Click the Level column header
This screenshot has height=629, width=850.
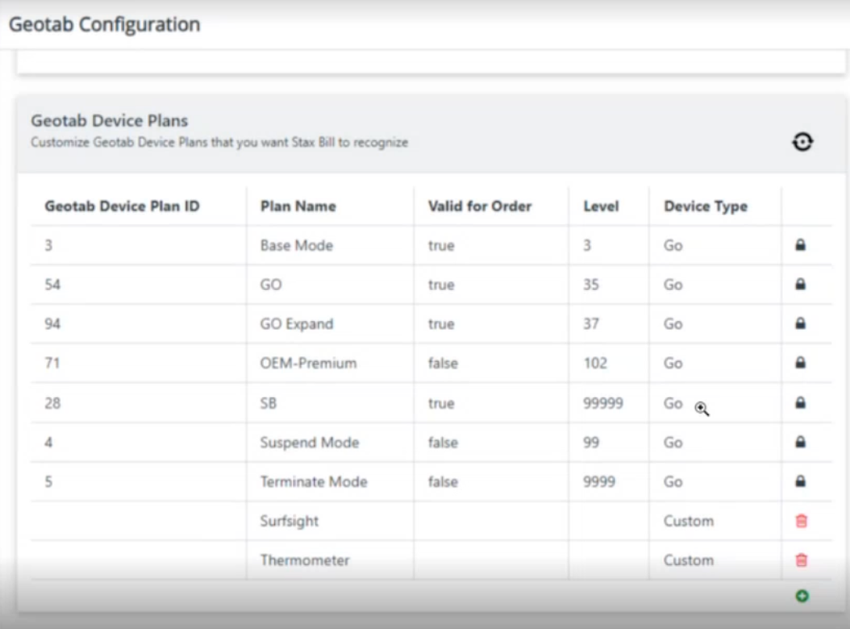601,206
